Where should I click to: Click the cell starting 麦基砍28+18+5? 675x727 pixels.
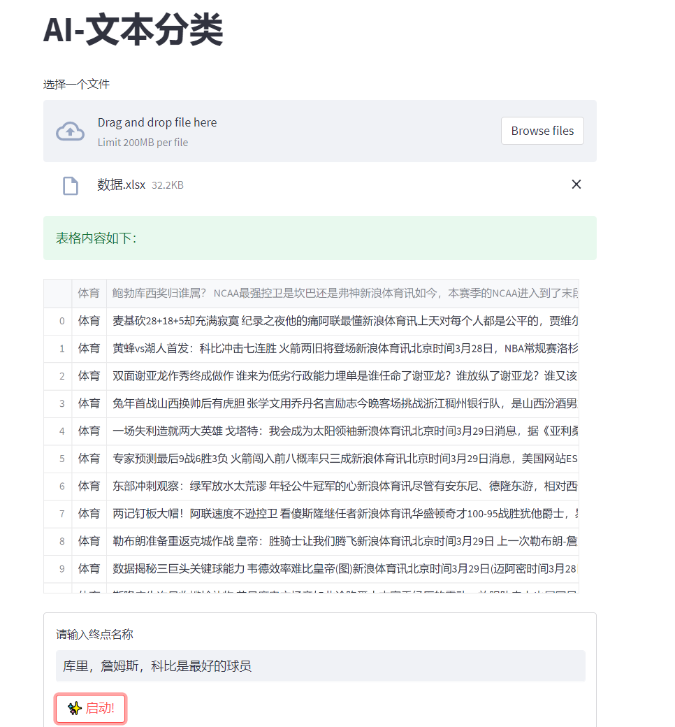pyautogui.click(x=342, y=321)
